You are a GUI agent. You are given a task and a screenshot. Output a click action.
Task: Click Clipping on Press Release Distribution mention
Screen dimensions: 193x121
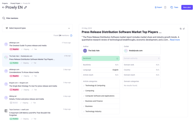click(25, 63)
